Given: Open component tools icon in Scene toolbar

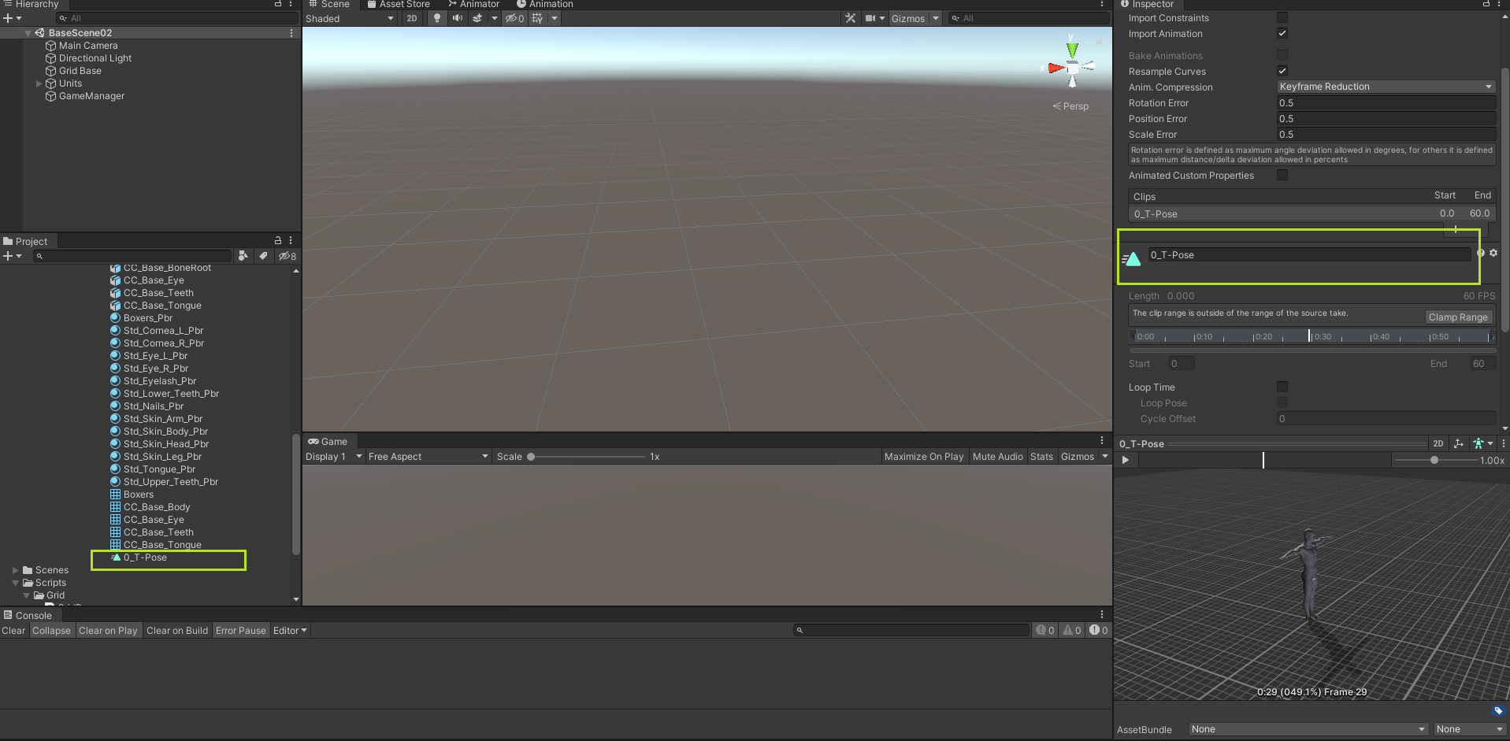Looking at the screenshot, I should click(850, 18).
